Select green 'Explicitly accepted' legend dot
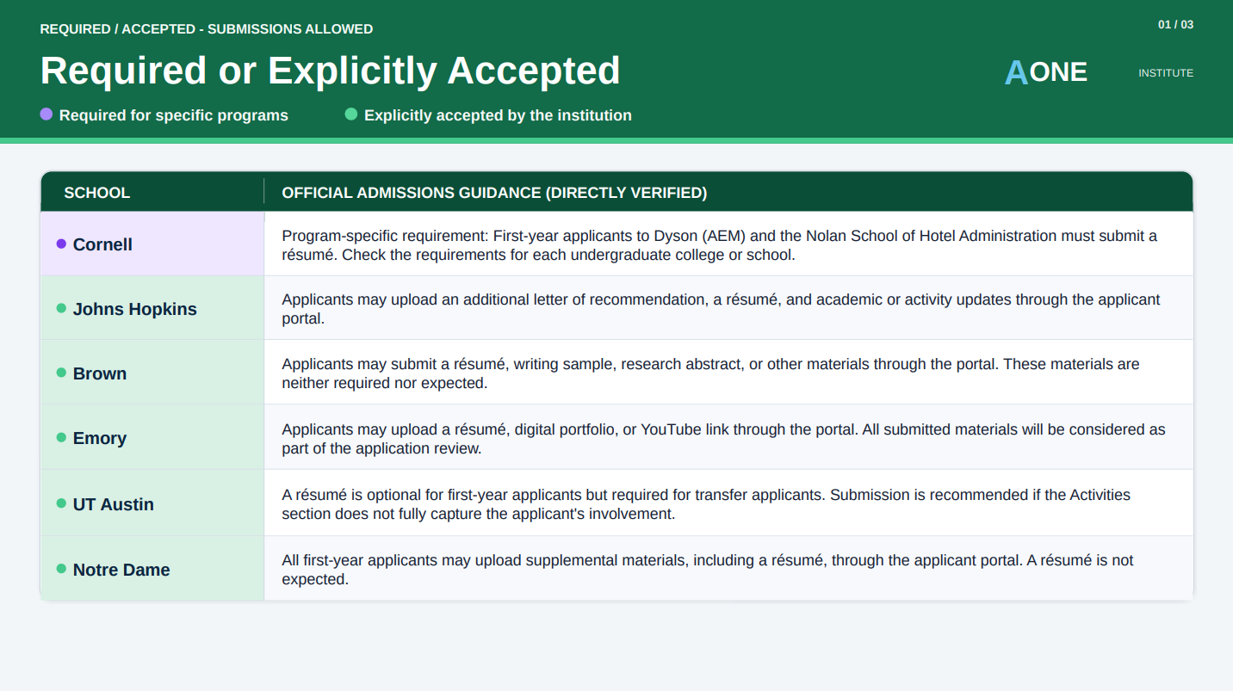This screenshot has width=1233, height=691. click(351, 114)
